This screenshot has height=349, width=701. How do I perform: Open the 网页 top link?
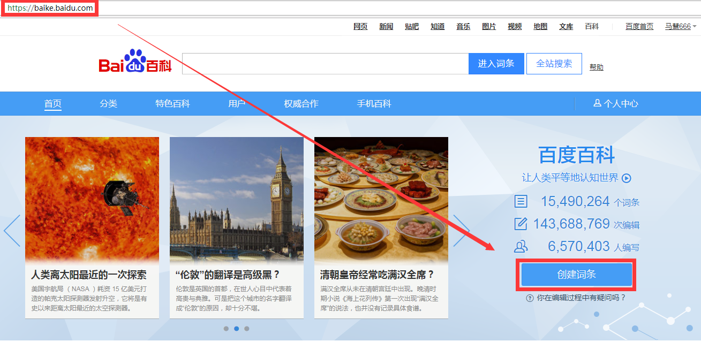pos(360,26)
